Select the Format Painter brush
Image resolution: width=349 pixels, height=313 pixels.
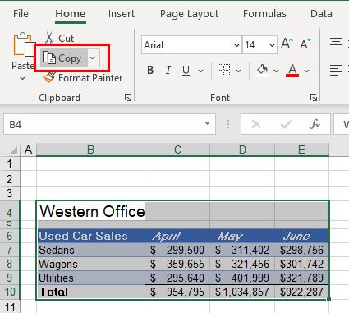(x=49, y=77)
